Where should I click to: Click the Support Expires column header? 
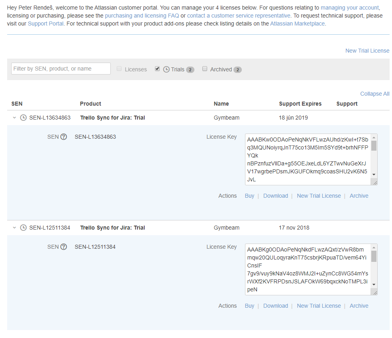300,104
